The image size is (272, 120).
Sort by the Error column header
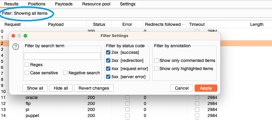pos(127,24)
